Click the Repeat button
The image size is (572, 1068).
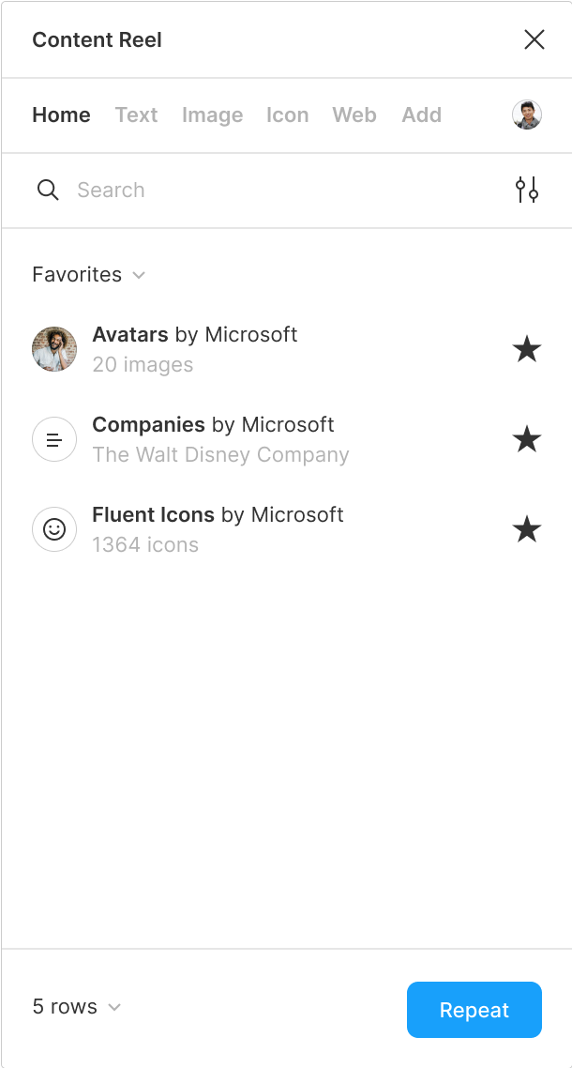[474, 1009]
